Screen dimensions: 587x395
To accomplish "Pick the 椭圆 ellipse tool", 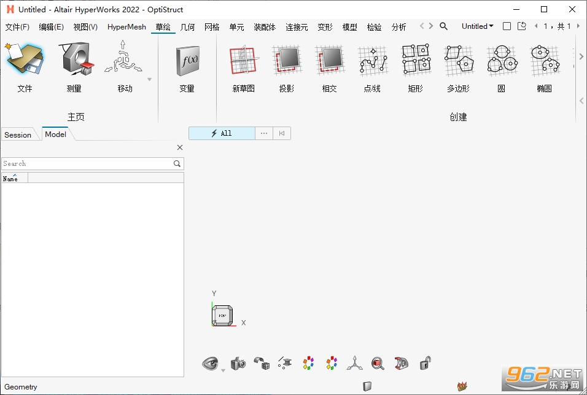I will tap(545, 60).
